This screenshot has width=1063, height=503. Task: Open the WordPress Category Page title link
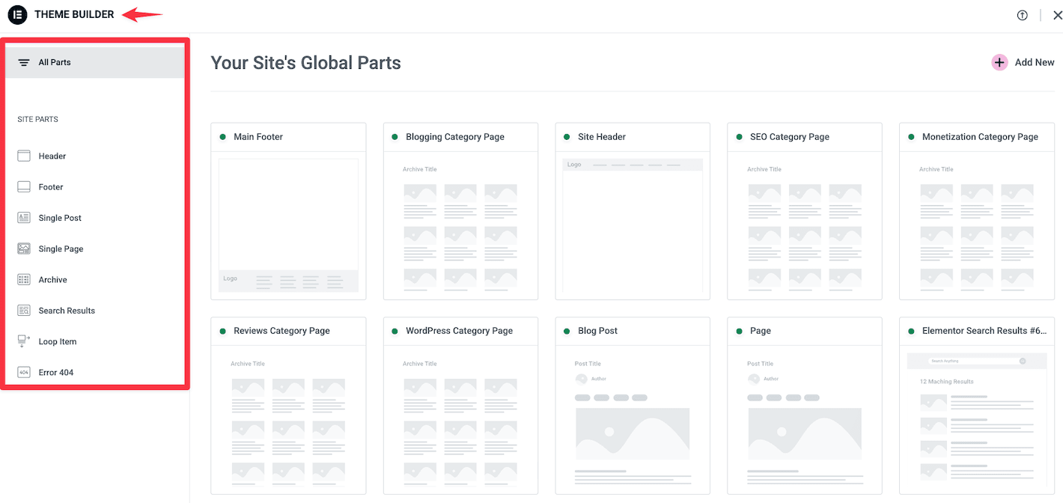[460, 330]
